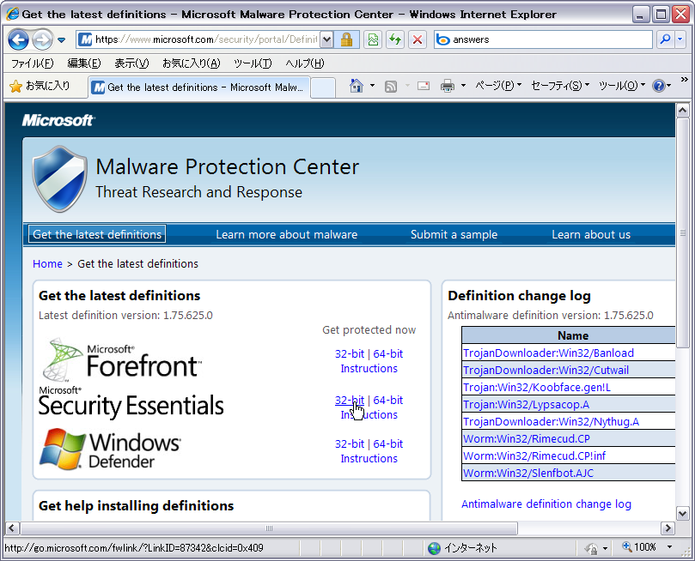Click the vertical scrollbar down arrow

coord(683,513)
